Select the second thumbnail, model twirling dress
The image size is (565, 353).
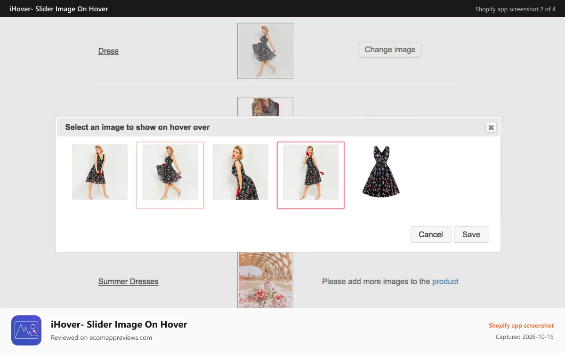point(170,175)
